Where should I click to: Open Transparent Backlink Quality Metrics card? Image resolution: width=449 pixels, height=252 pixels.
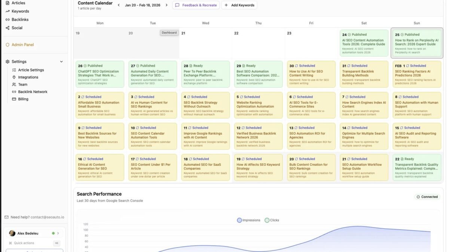tap(417, 168)
